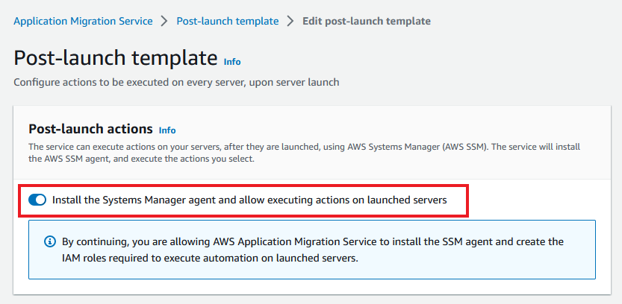This screenshot has height=304, width=622.
Task: Click the 'By continuing, you are allowing' notice text
Action: [313, 250]
